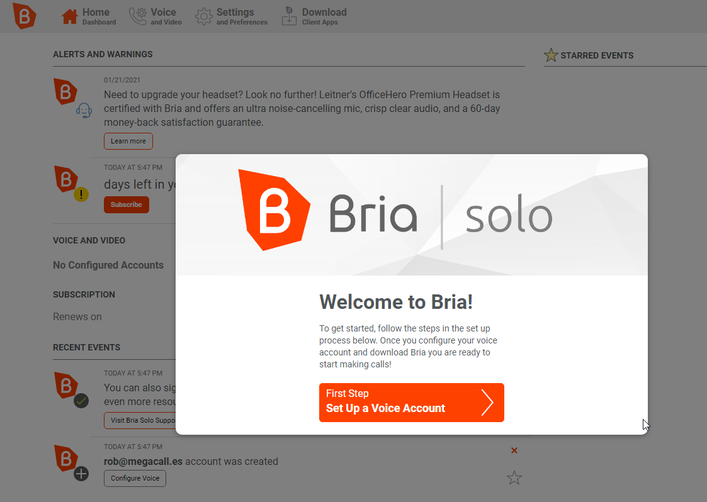Open Voice and Video tab

pos(156,16)
